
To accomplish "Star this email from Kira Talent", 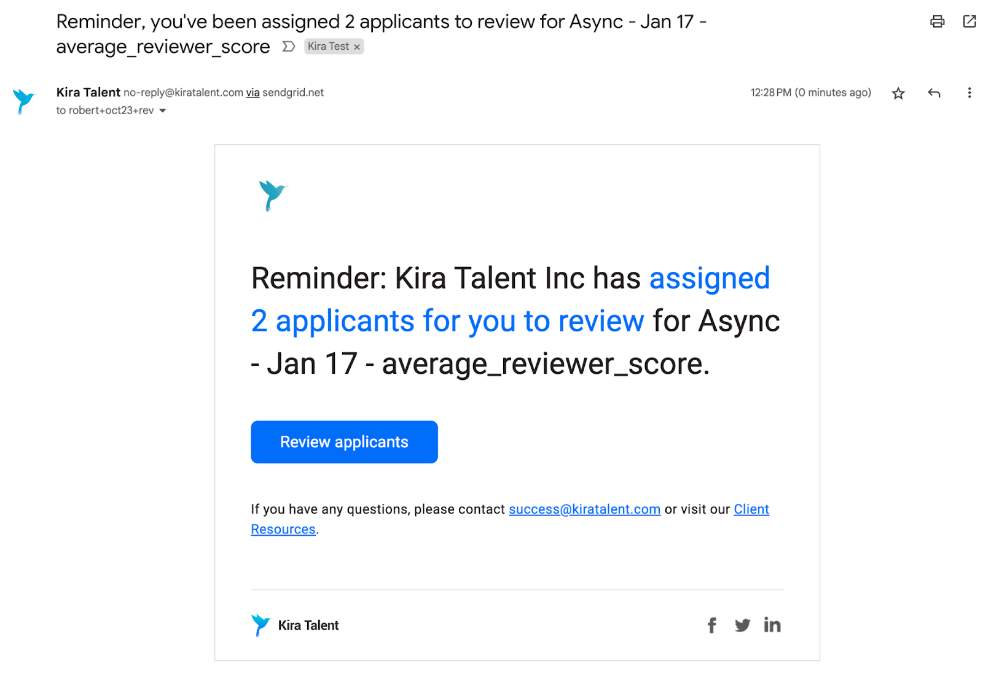I will tap(898, 93).
